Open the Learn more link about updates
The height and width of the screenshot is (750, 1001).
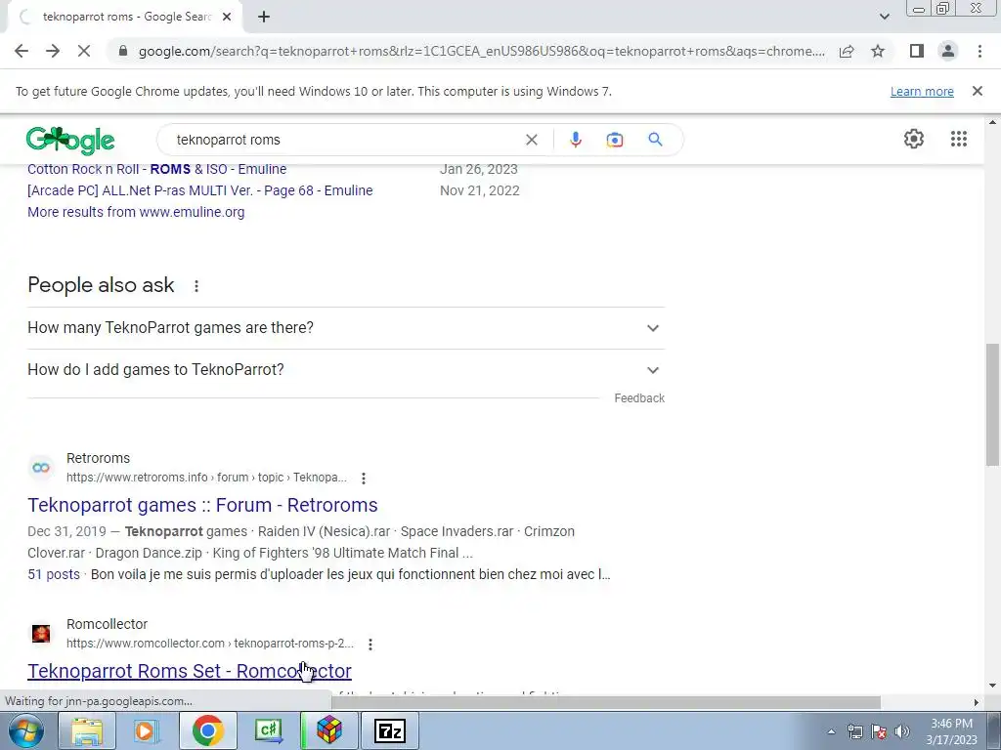[922, 91]
